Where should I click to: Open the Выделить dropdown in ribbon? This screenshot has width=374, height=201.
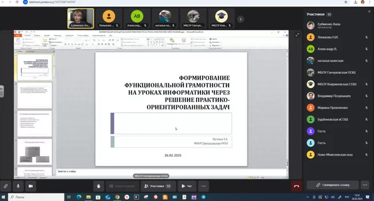[215, 45]
